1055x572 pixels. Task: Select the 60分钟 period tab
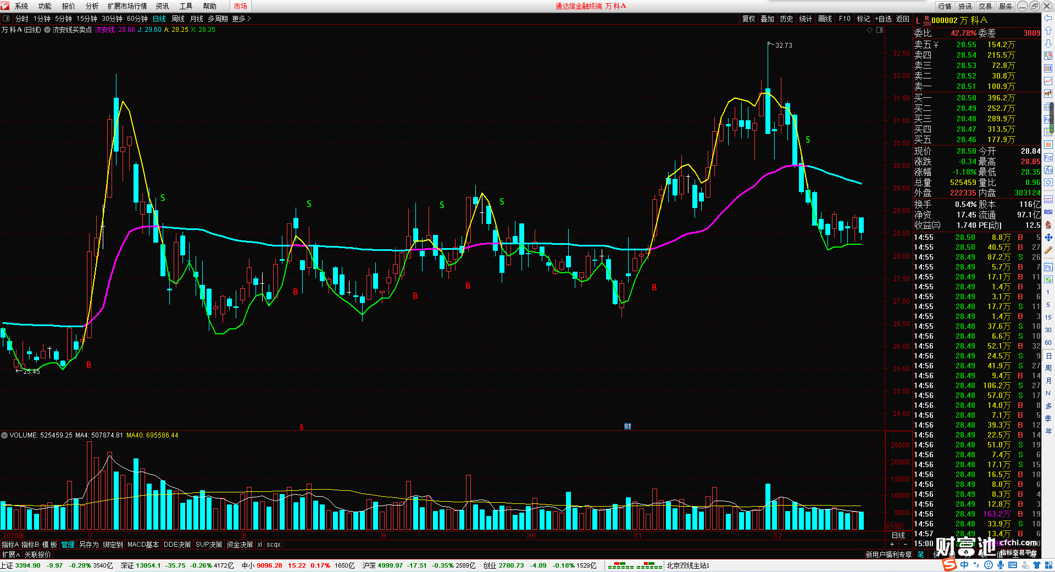(137, 19)
